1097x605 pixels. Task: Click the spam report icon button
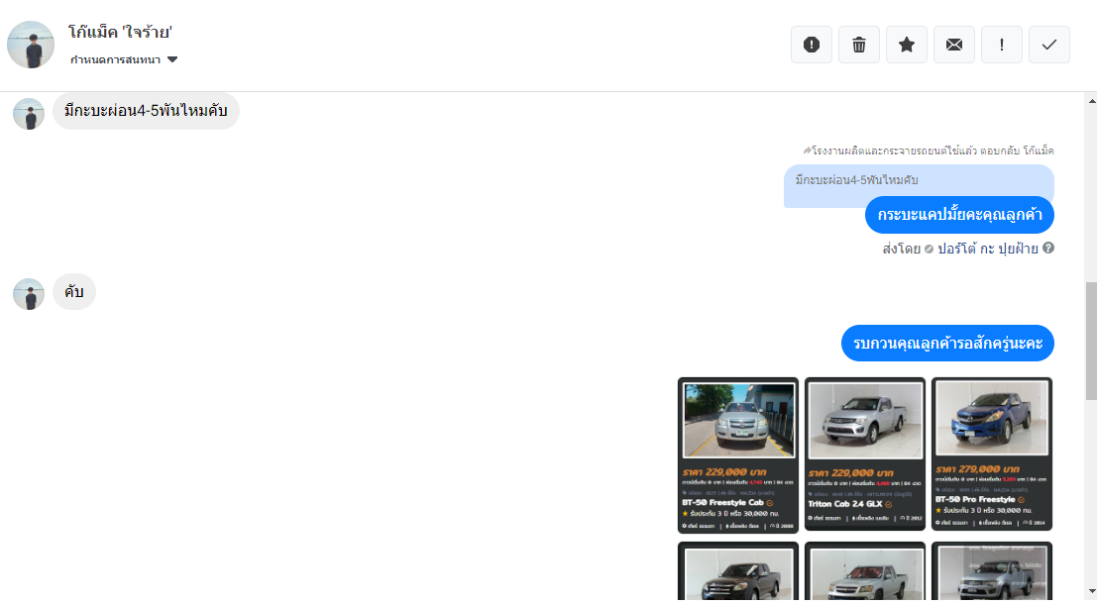pos(812,45)
